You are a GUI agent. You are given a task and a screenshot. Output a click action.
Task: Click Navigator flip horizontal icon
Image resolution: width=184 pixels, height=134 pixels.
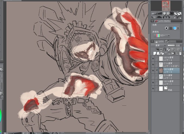(176, 17)
